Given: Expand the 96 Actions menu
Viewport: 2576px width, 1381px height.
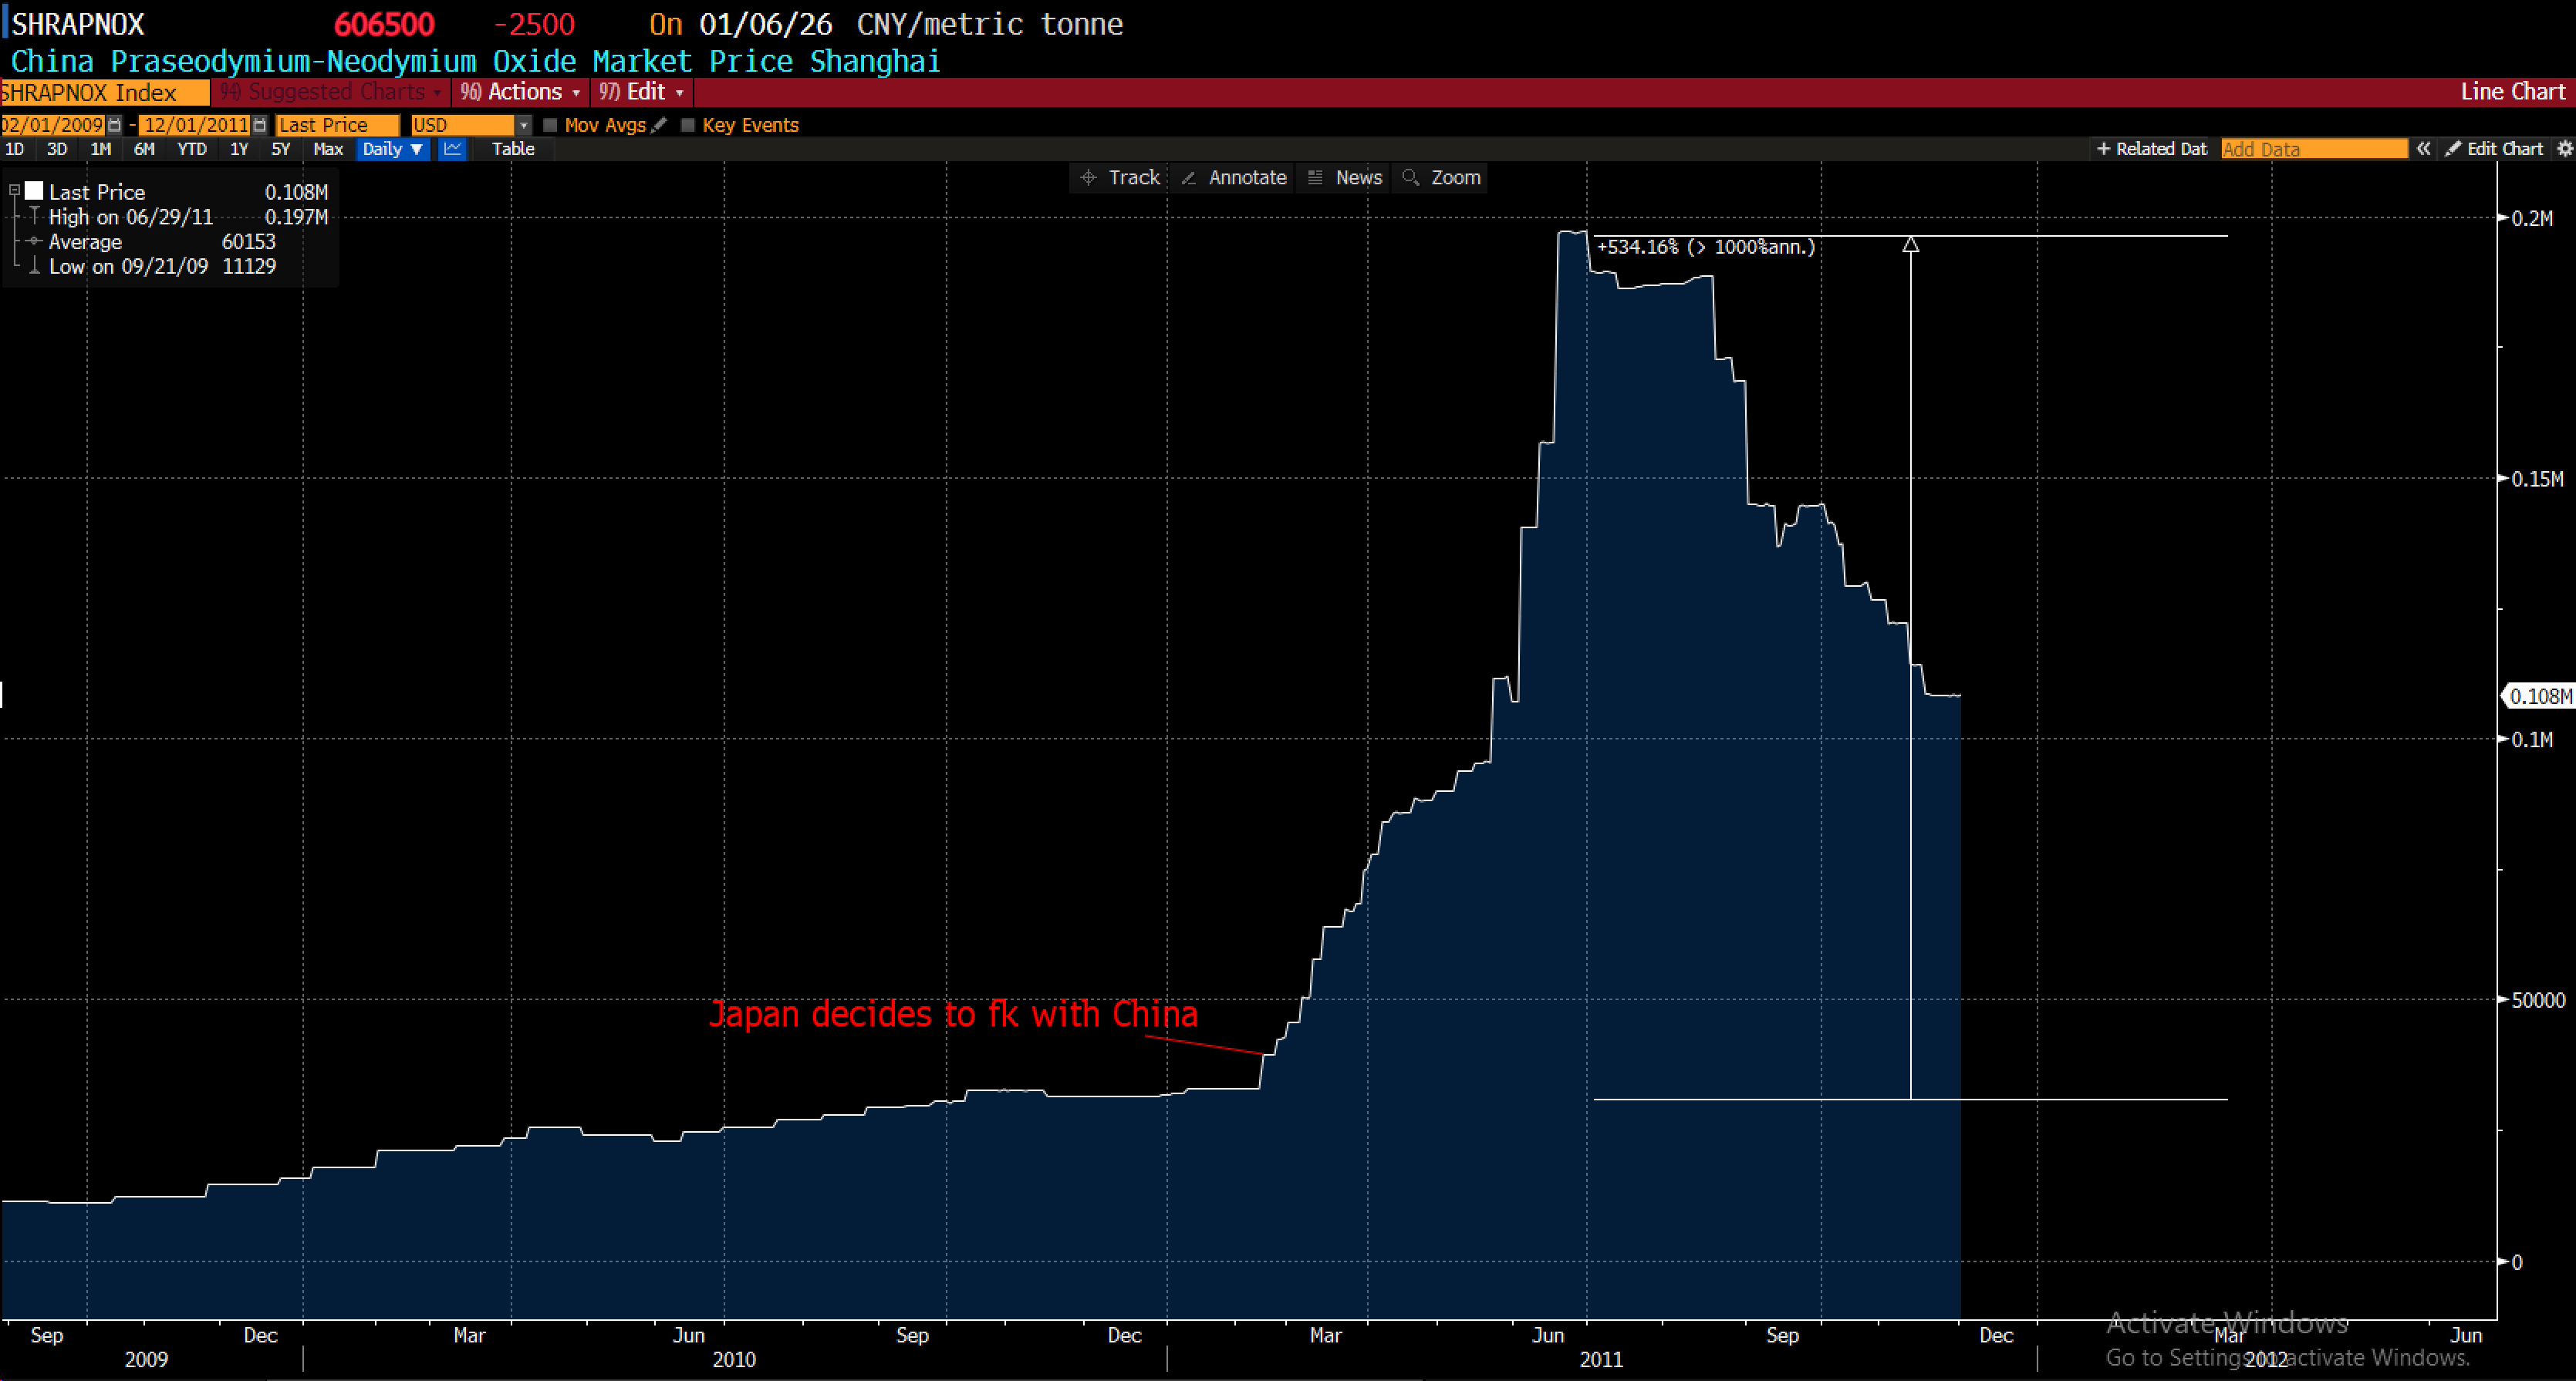Looking at the screenshot, I should pos(520,92).
